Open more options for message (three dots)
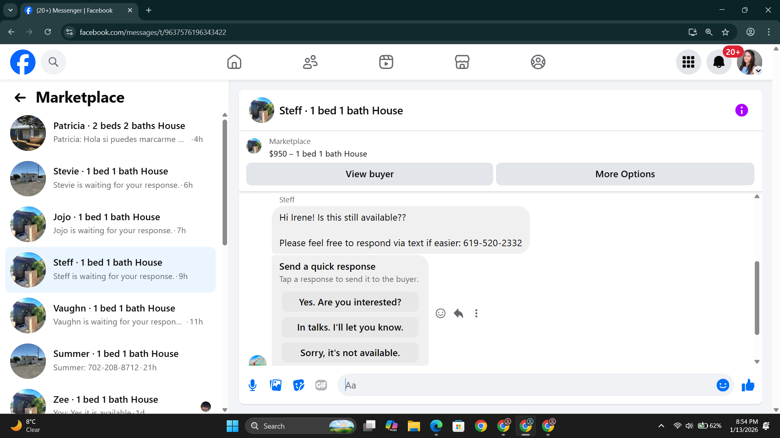The height and width of the screenshot is (438, 780). click(476, 313)
